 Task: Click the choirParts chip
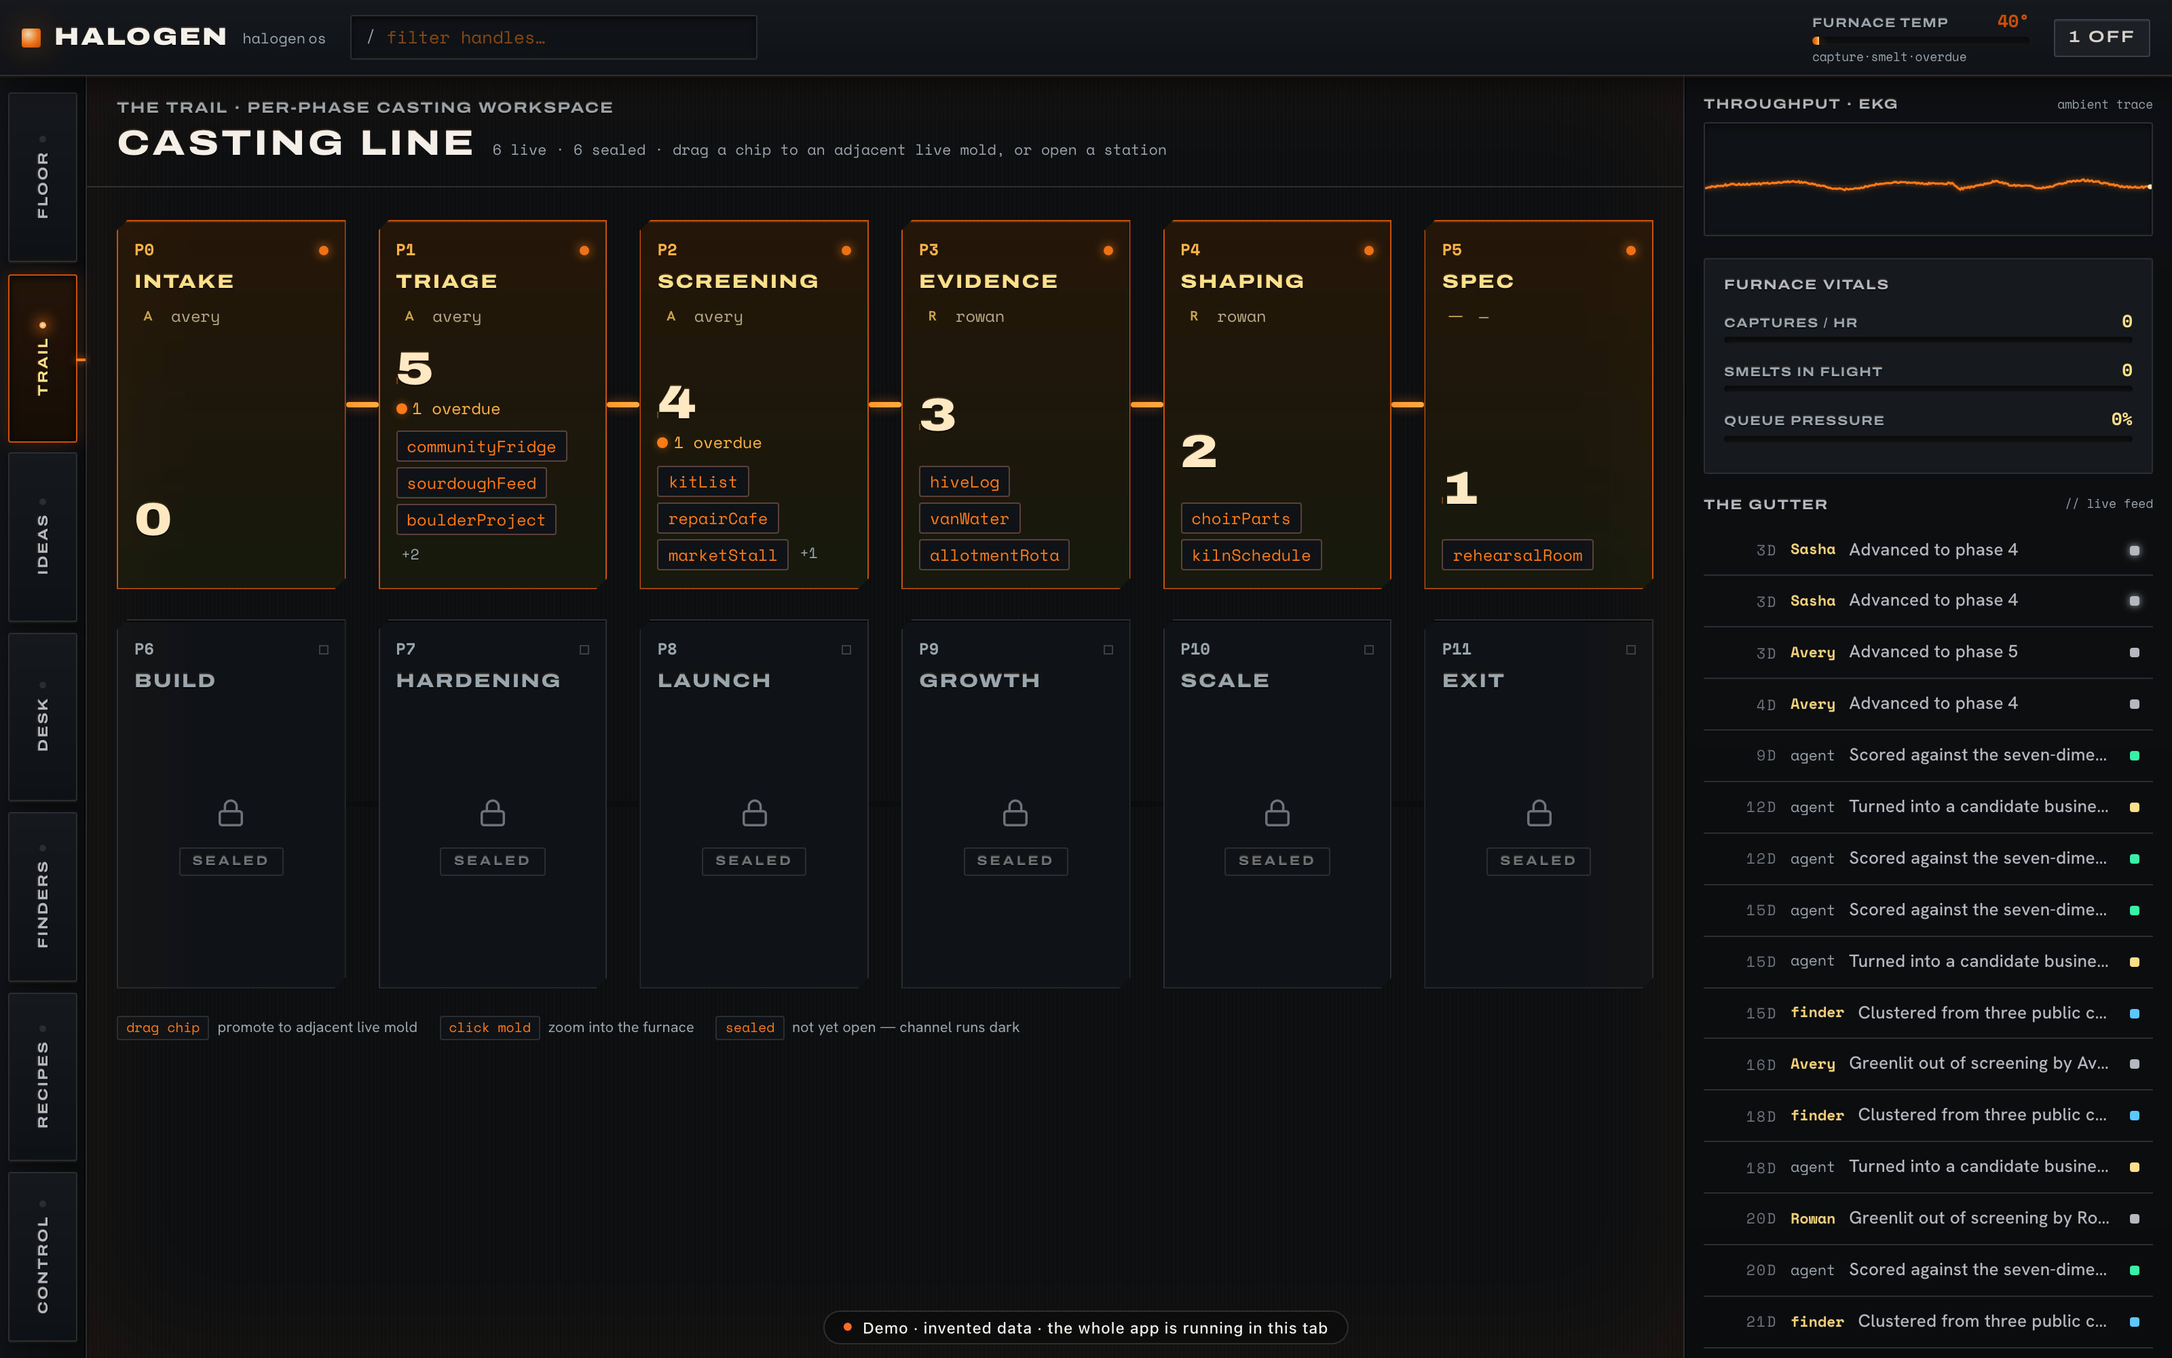[x=1241, y=519]
